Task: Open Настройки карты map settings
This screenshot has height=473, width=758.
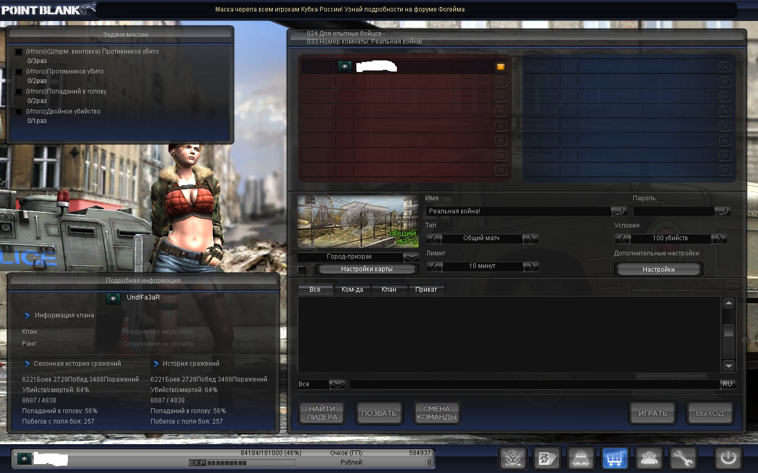Action: click(x=367, y=269)
